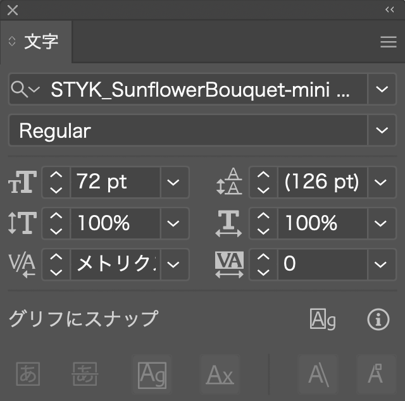Click the kerning V/A icon
This screenshot has width=405, height=401.
pyautogui.click(x=22, y=266)
